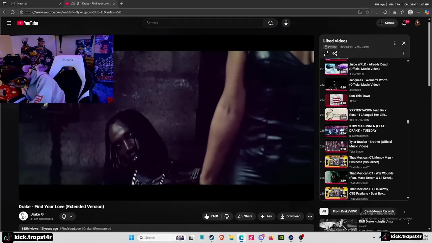Open favorites list icon in toolbar
This screenshot has height=243, width=432.
tap(402, 12)
